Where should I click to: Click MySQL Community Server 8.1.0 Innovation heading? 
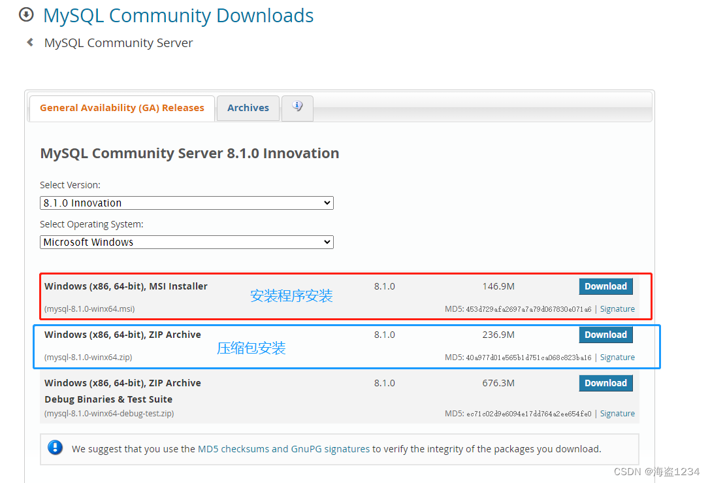189,153
